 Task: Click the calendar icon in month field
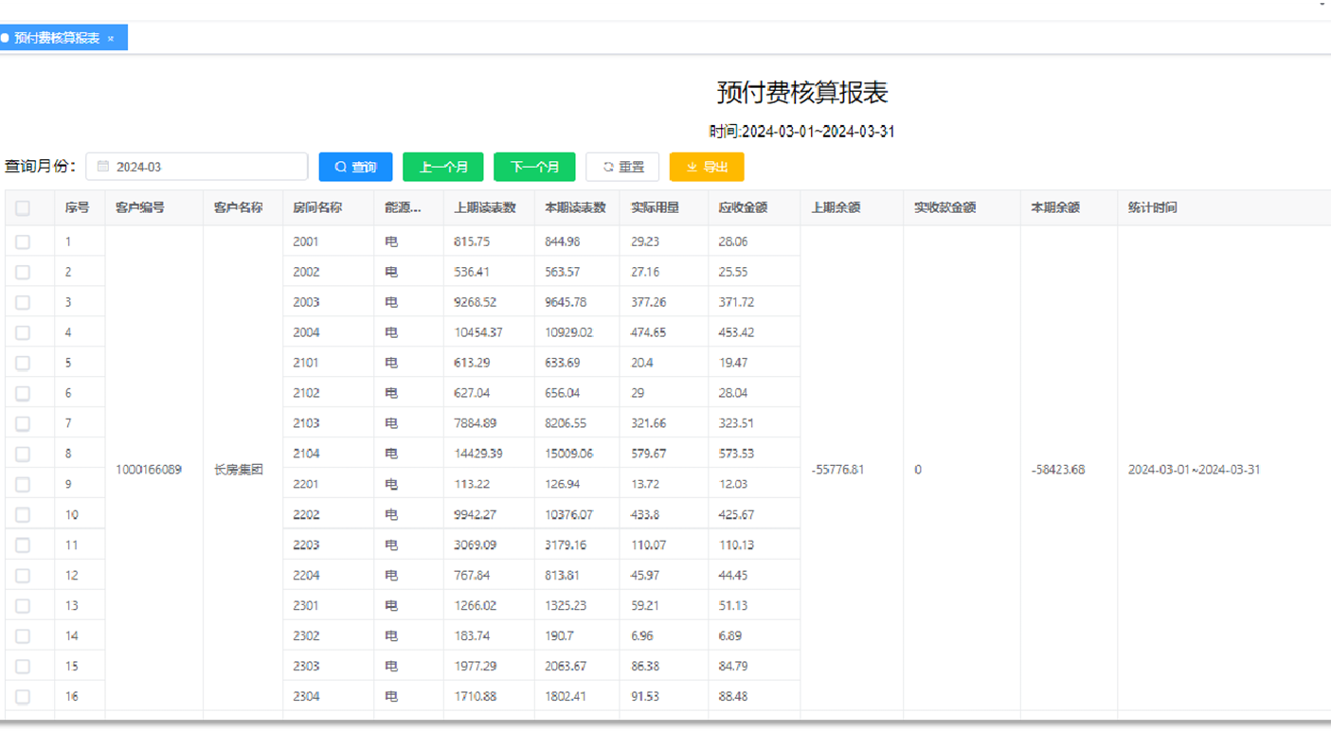point(103,167)
